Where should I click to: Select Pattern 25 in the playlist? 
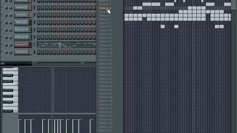point(106,86)
